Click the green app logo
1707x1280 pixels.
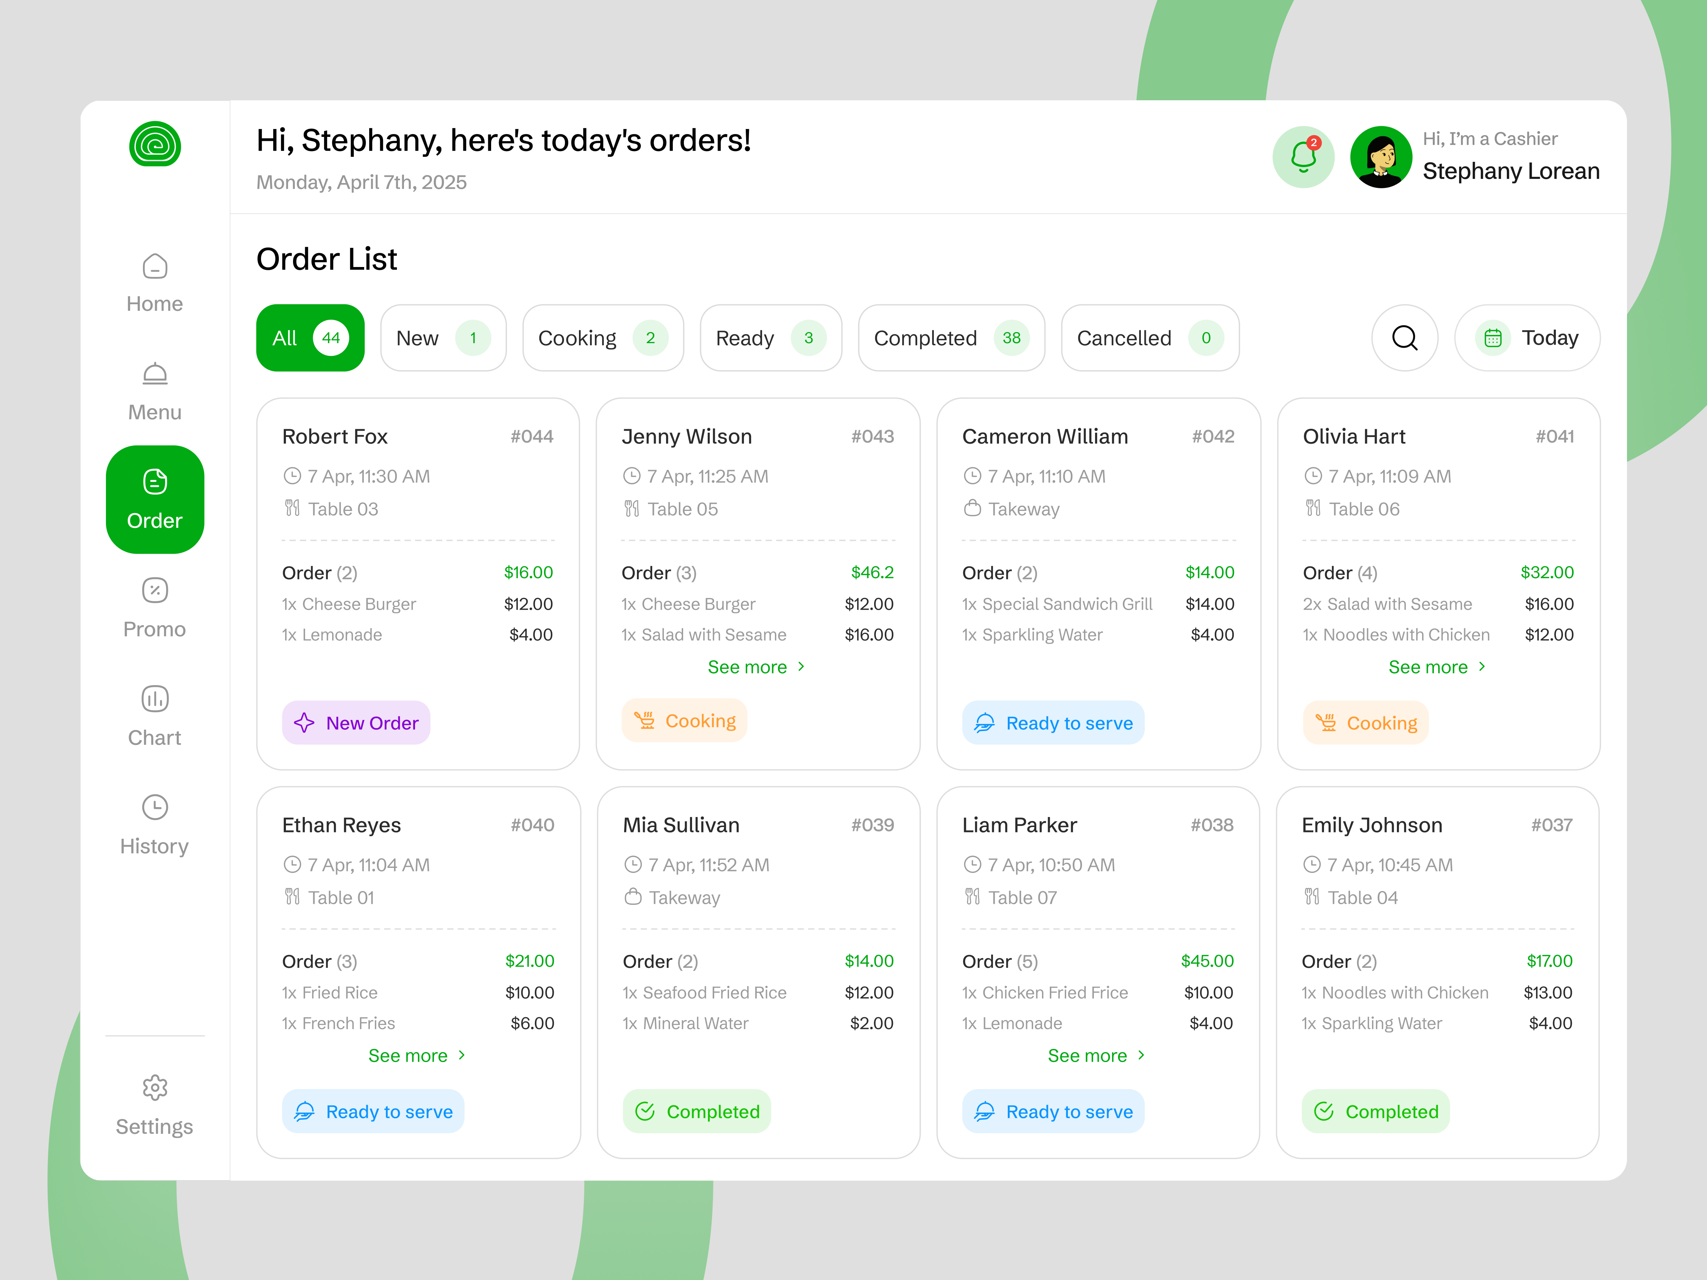click(x=155, y=144)
